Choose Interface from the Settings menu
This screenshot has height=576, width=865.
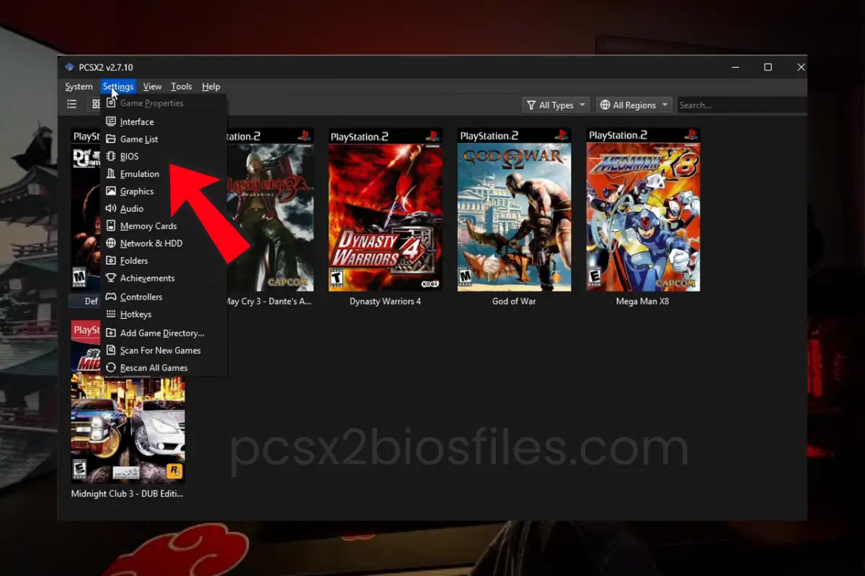pos(164,122)
